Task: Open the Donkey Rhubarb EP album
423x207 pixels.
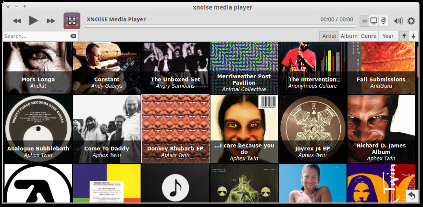Action: 175,129
